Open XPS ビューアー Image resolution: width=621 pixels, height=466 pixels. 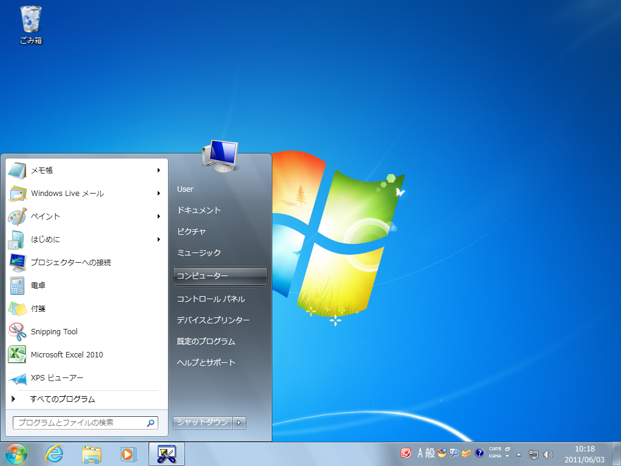(87, 377)
